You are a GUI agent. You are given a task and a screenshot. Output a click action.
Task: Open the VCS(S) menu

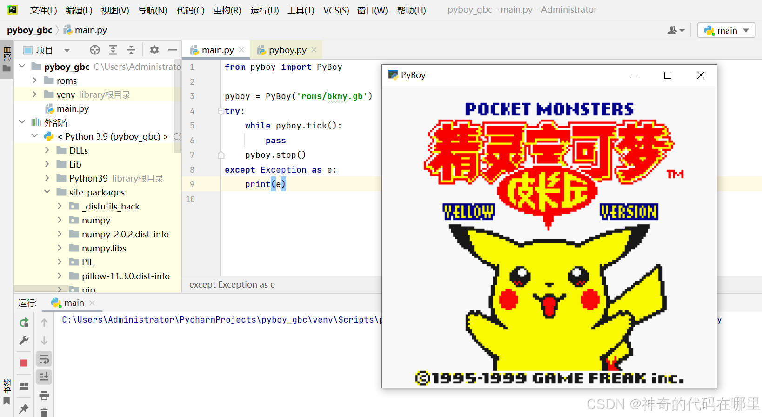coord(336,10)
